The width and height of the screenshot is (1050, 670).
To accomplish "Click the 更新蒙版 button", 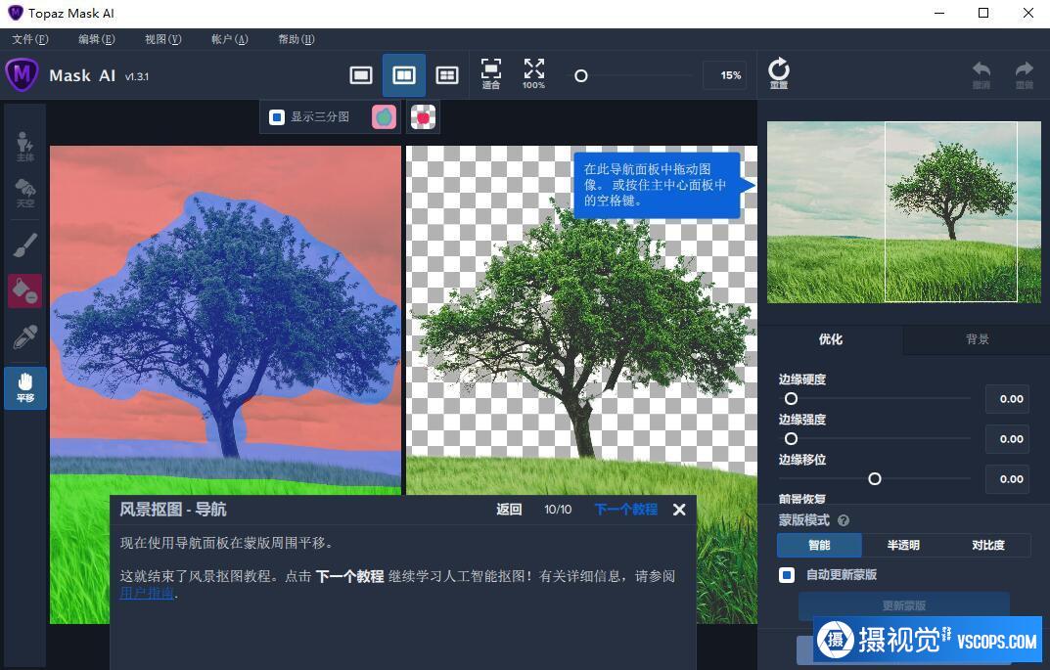I will (903, 605).
